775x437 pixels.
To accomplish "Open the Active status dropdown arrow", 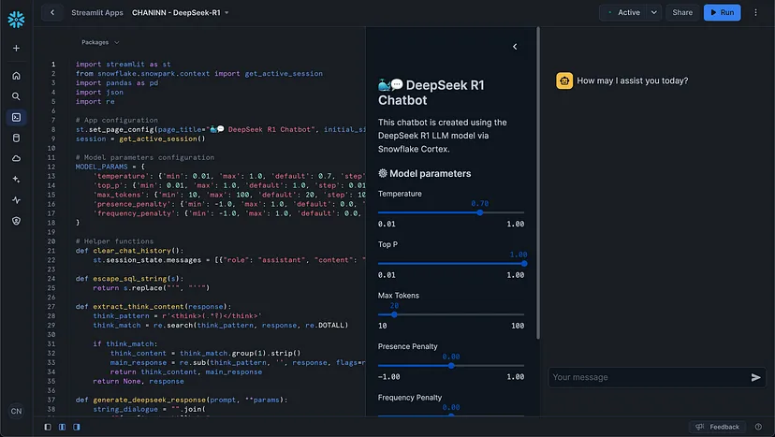I will coord(654,12).
